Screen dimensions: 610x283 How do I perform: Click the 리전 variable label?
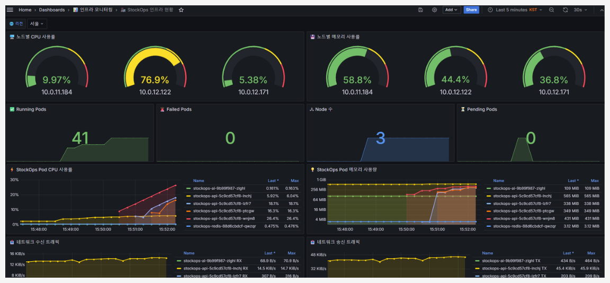16,24
